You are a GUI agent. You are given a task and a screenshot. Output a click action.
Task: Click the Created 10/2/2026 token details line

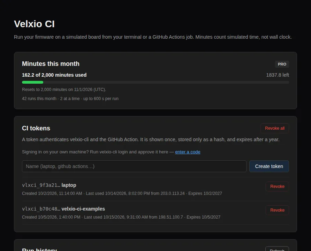pos(122,193)
